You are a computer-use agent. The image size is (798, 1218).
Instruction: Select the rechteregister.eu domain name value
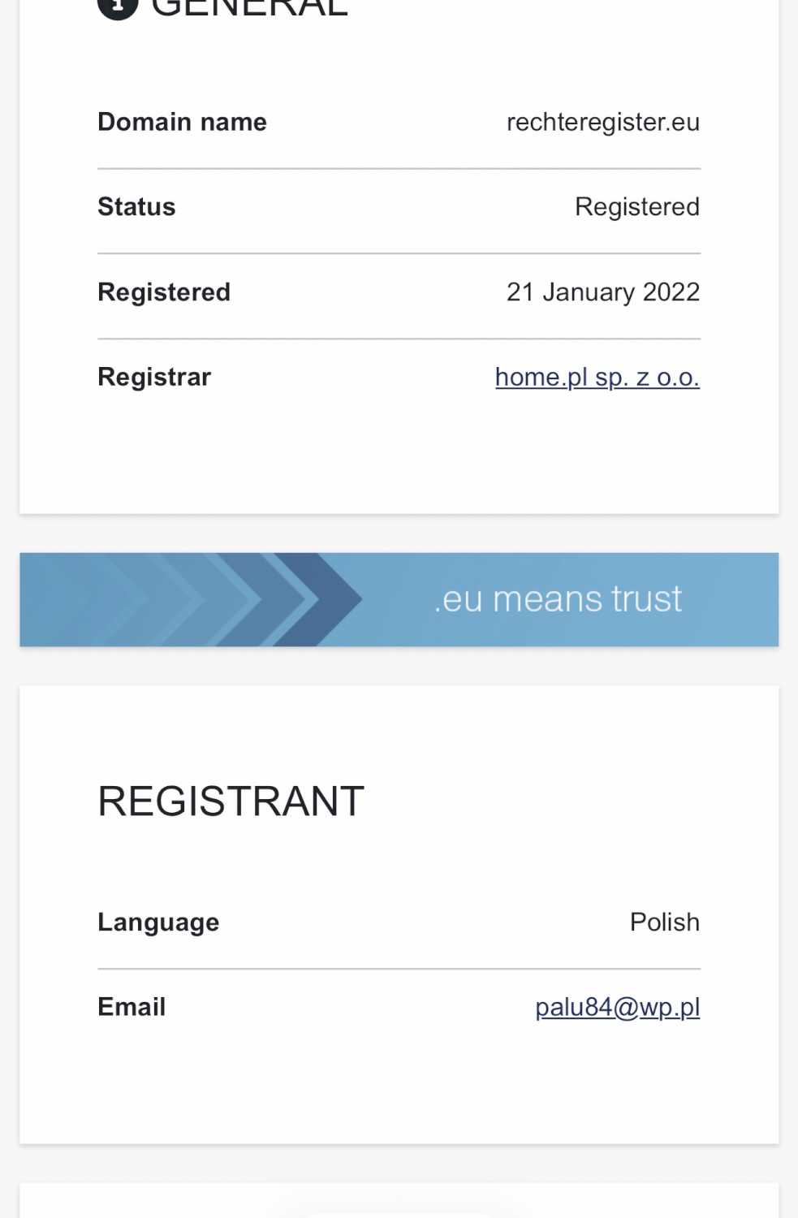[x=602, y=122]
